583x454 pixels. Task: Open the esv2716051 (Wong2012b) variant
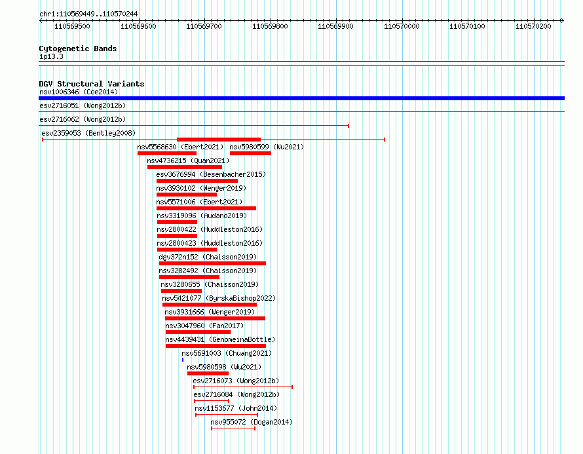pos(83,105)
